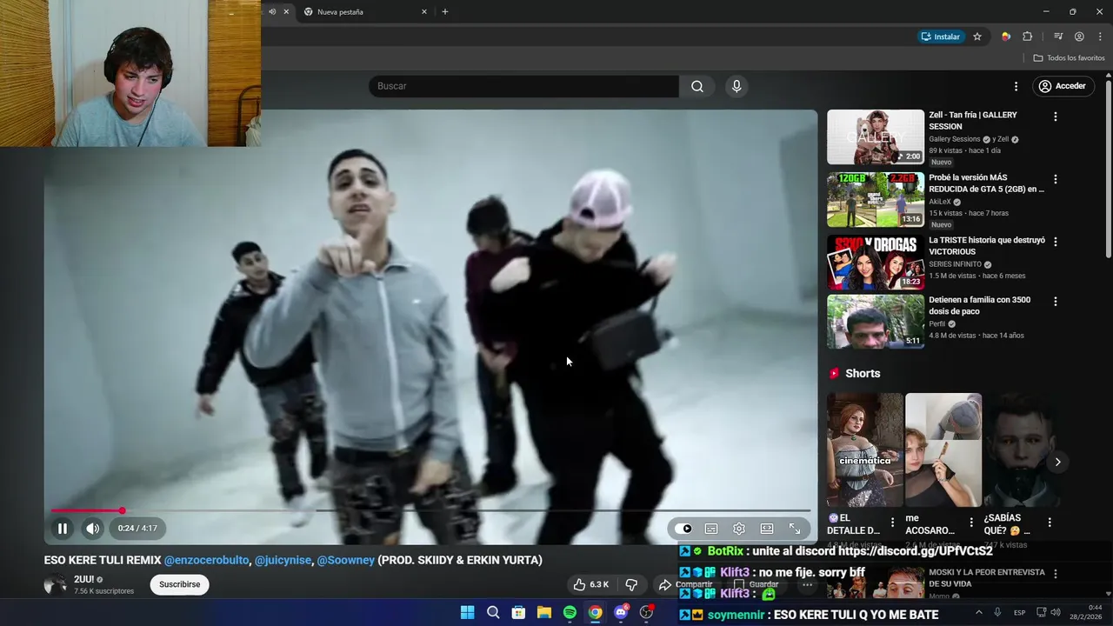
Task: Open the 2UU! channel name link
Action: pyautogui.click(x=84, y=579)
